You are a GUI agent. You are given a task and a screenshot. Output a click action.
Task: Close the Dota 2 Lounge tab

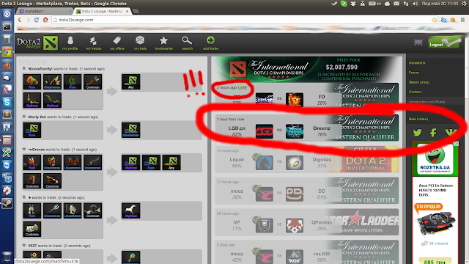127,11
